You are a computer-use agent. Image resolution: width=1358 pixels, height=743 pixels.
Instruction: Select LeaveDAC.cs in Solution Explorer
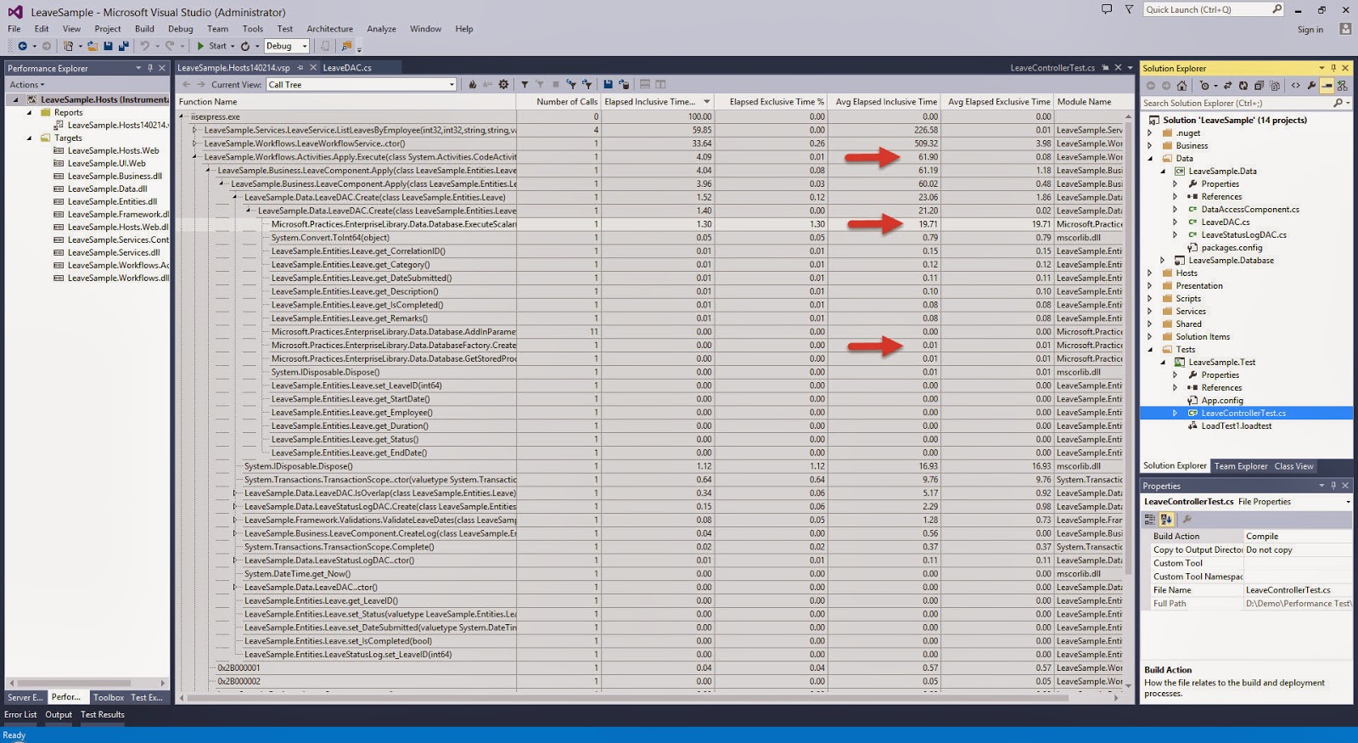click(x=1225, y=222)
